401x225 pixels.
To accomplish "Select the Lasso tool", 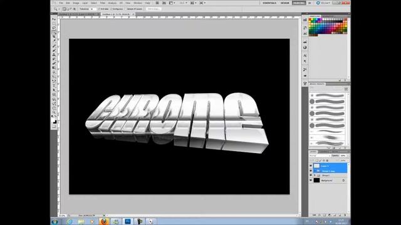I will click(54, 28).
